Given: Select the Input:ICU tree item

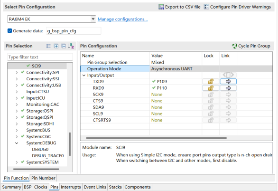Looking at the screenshot, I should [36, 98].
